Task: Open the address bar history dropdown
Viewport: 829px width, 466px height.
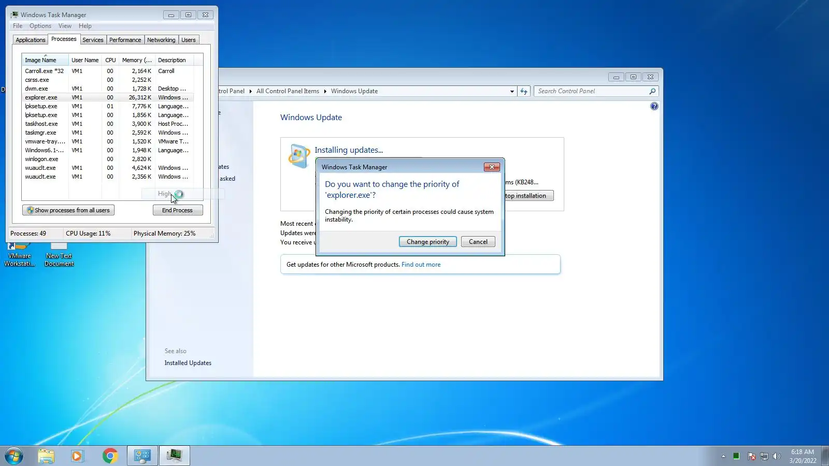Action: click(512, 91)
